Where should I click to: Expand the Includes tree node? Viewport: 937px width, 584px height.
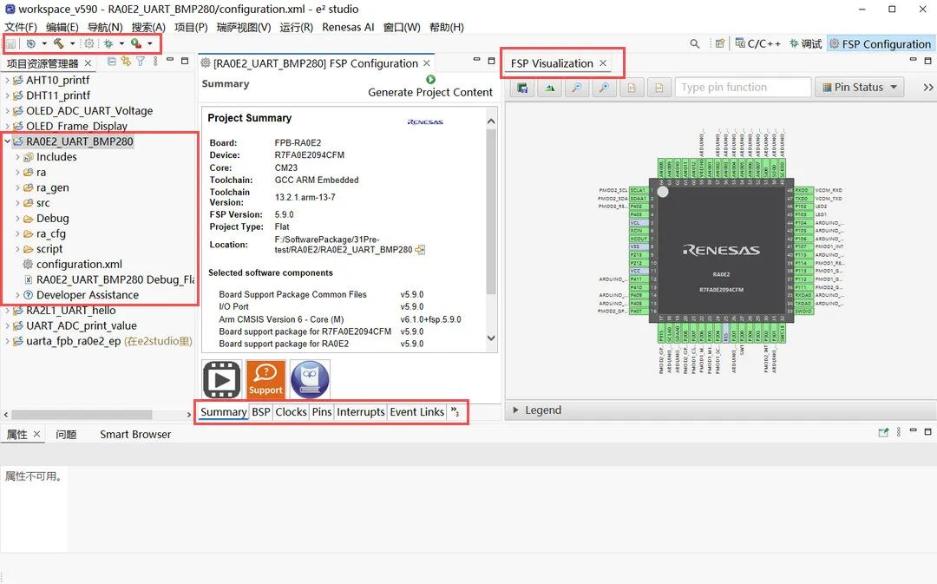[x=17, y=157]
